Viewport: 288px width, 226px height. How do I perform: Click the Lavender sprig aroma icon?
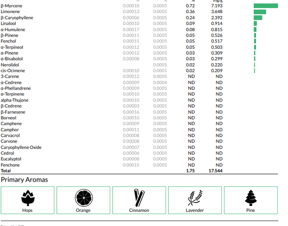tap(195, 198)
